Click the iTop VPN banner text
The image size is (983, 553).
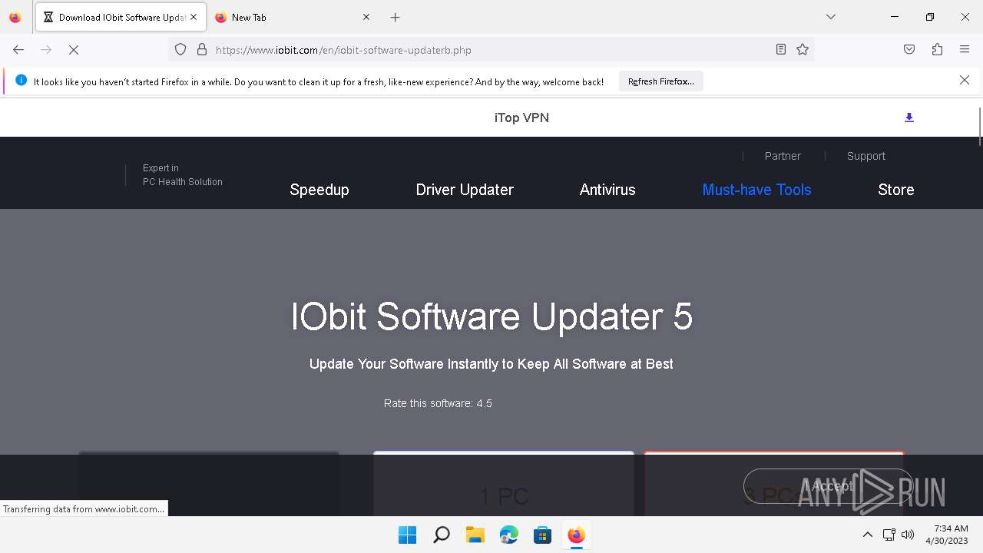(x=521, y=118)
